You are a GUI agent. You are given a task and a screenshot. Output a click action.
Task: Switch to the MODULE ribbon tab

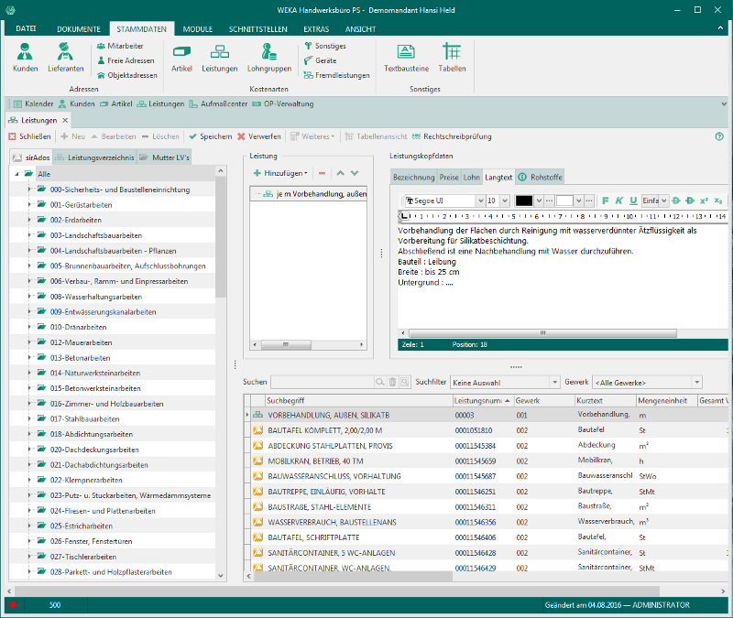pyautogui.click(x=197, y=29)
